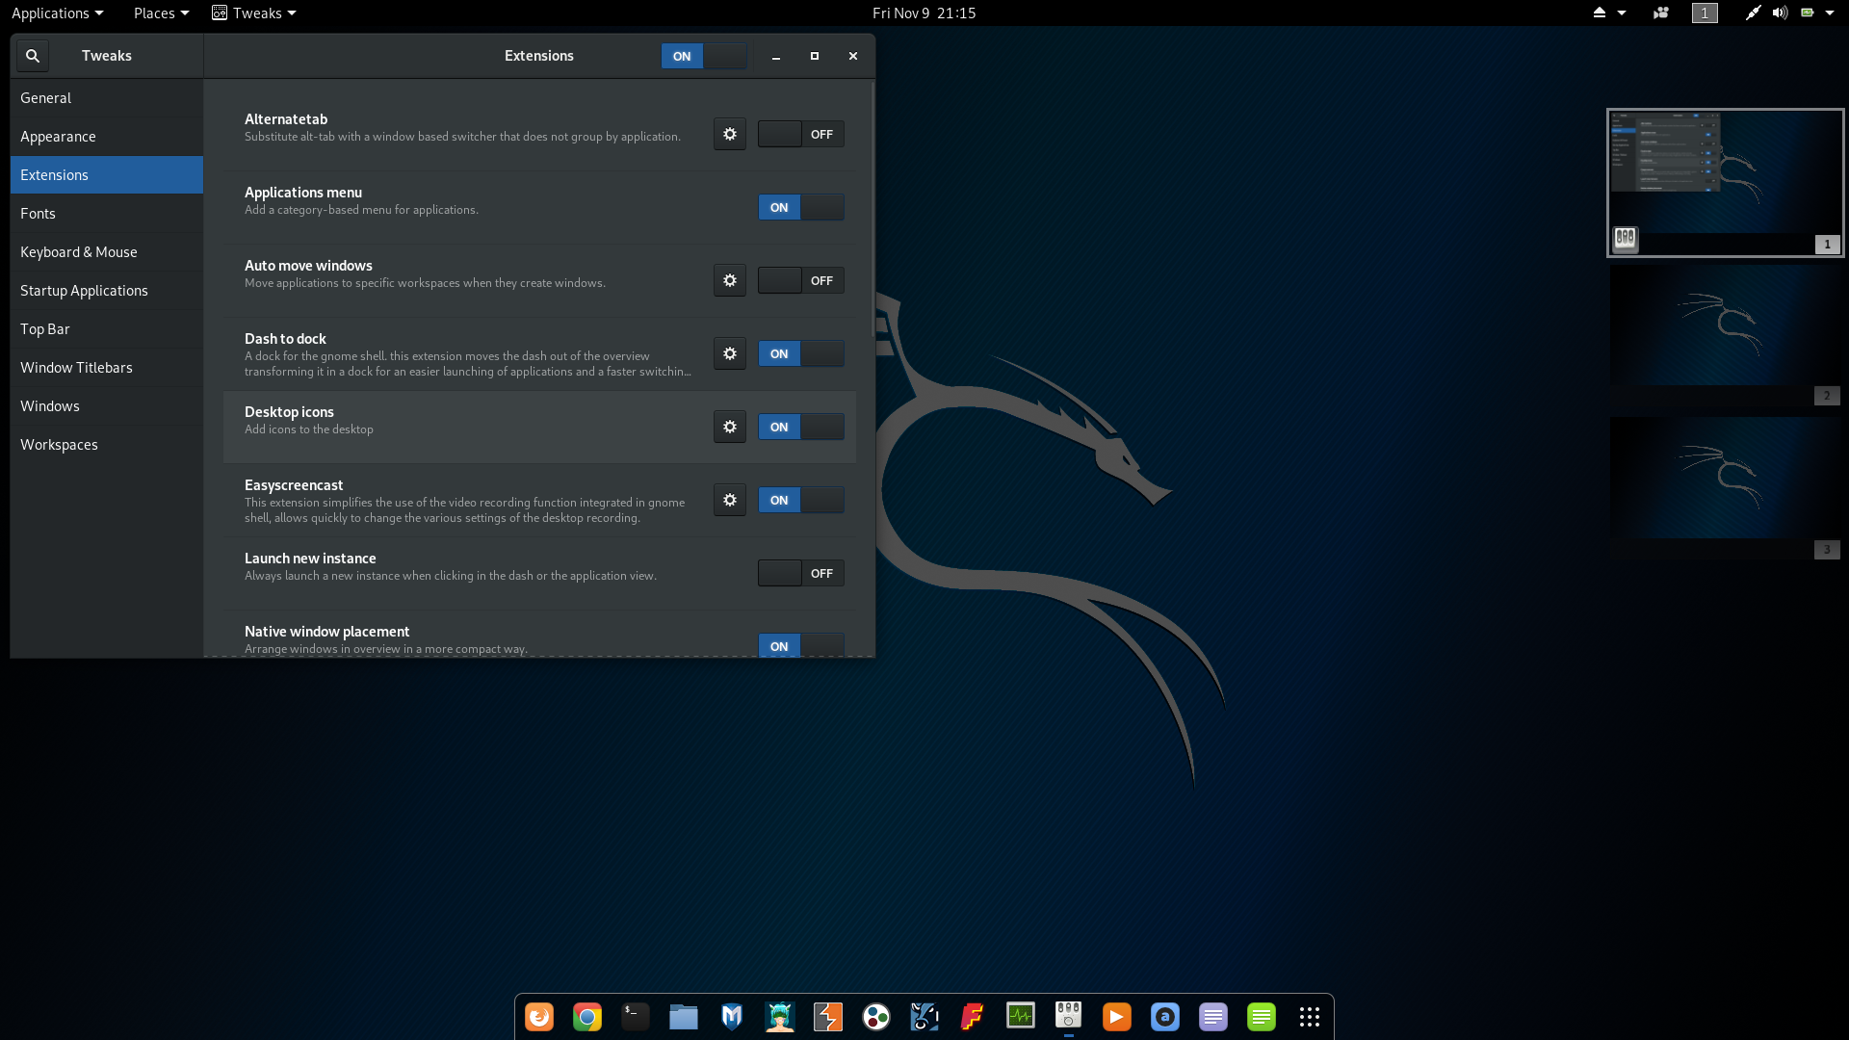Disable the Easyscreencast extension switch
The height and width of the screenshot is (1040, 1849).
801,500
